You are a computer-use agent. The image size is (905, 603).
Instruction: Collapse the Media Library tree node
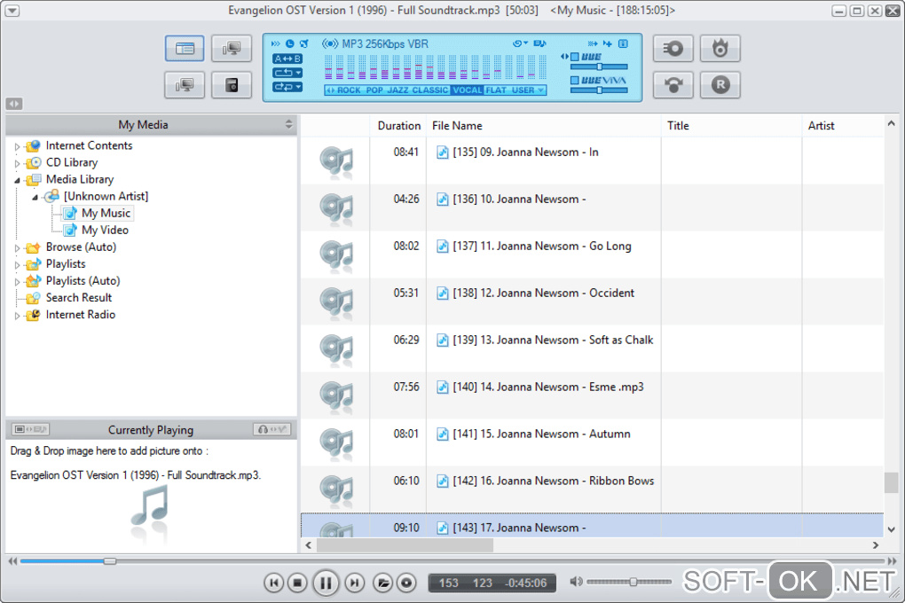tap(17, 180)
